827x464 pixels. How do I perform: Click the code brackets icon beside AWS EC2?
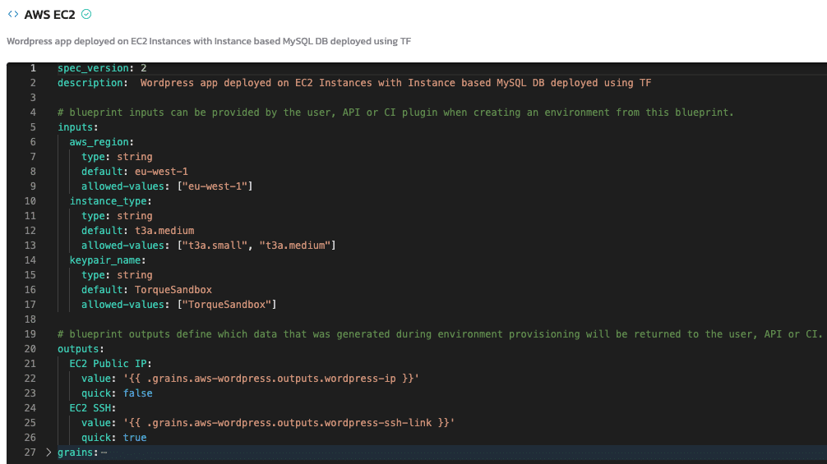tap(13, 14)
